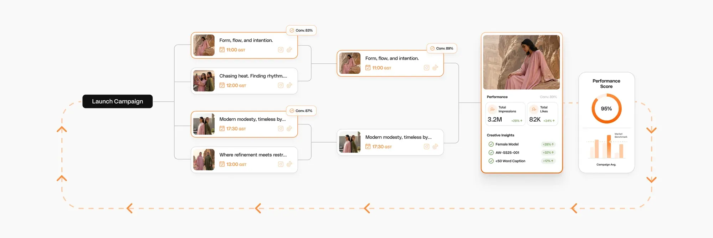
Task: Select the Instagram icon on 'Form, flow, and intention' card
Action: coord(281,50)
